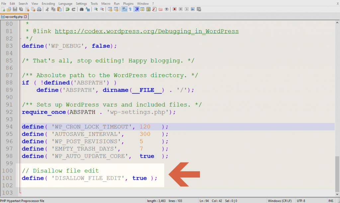The width and height of the screenshot is (340, 203).
Task: Cut selection with the scissors icon
Action: [x=47, y=9]
